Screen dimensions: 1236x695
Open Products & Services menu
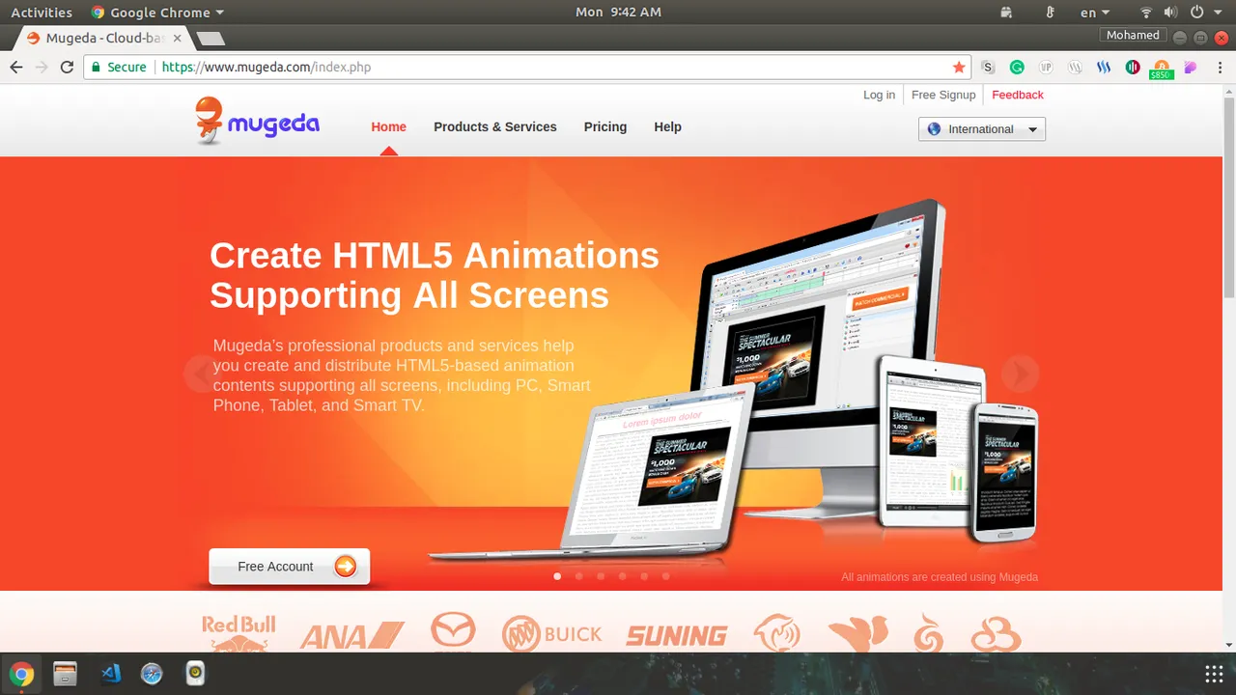coord(494,126)
